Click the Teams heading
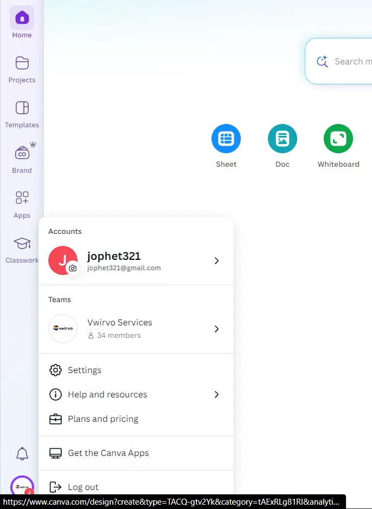 60,299
